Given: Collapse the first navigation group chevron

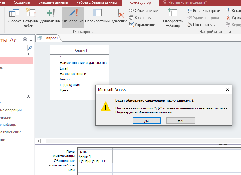Looking at the screenshot, I should pyautogui.click(x=29, y=54).
